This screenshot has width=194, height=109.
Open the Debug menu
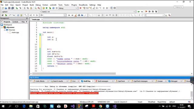[x=38, y=5]
